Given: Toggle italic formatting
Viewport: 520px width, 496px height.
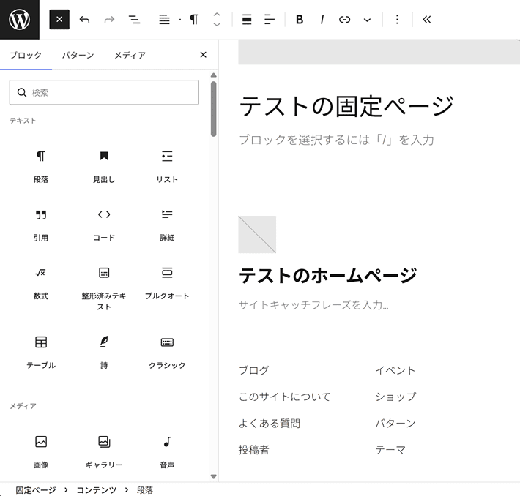Looking at the screenshot, I should click(322, 20).
